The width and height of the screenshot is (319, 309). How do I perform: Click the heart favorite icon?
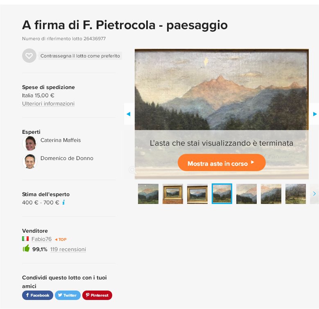coord(29,56)
